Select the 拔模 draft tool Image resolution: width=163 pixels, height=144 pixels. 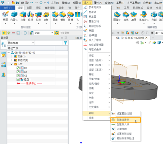coord(70,16)
